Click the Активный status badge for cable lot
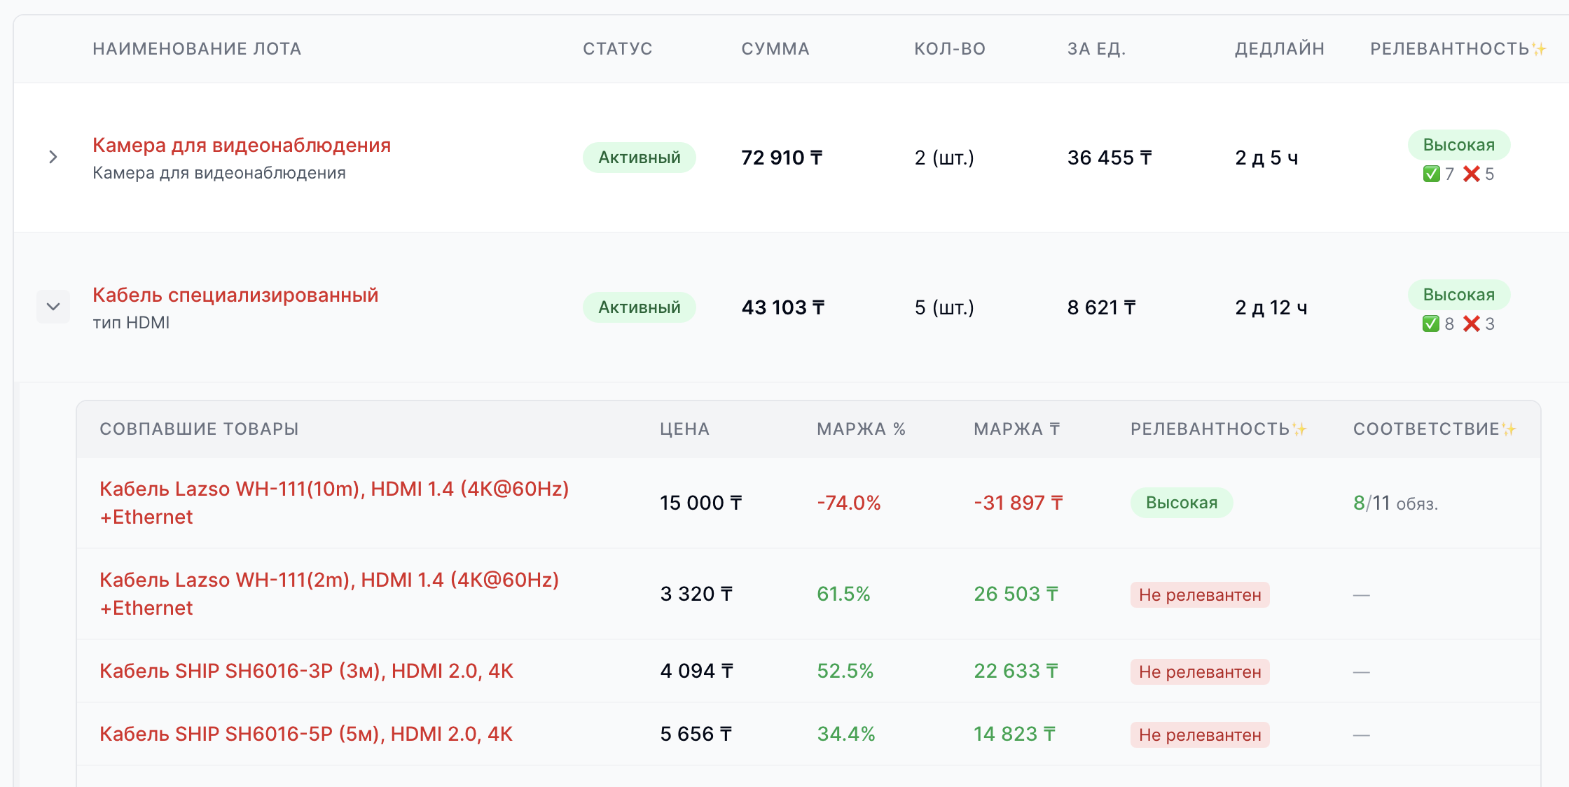Image resolution: width=1569 pixels, height=787 pixels. click(x=639, y=307)
